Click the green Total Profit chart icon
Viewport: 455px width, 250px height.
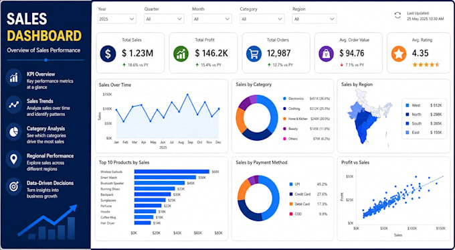(181, 54)
